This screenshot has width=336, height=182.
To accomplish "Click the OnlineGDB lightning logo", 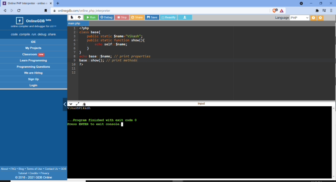I will [x=20, y=21].
